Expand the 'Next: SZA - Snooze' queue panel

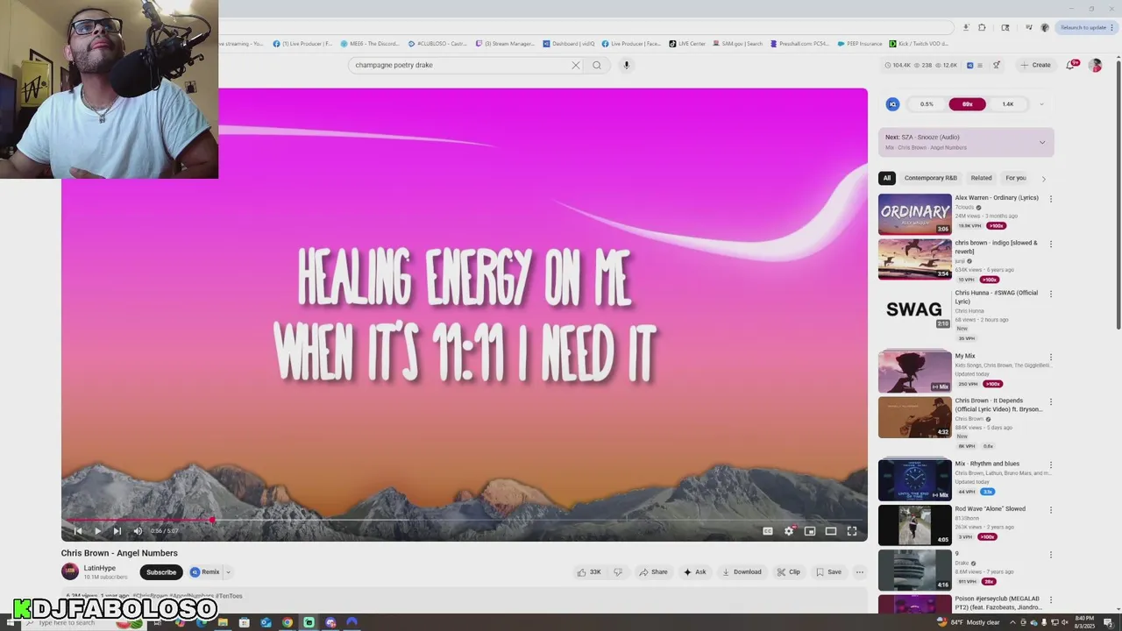(1042, 142)
